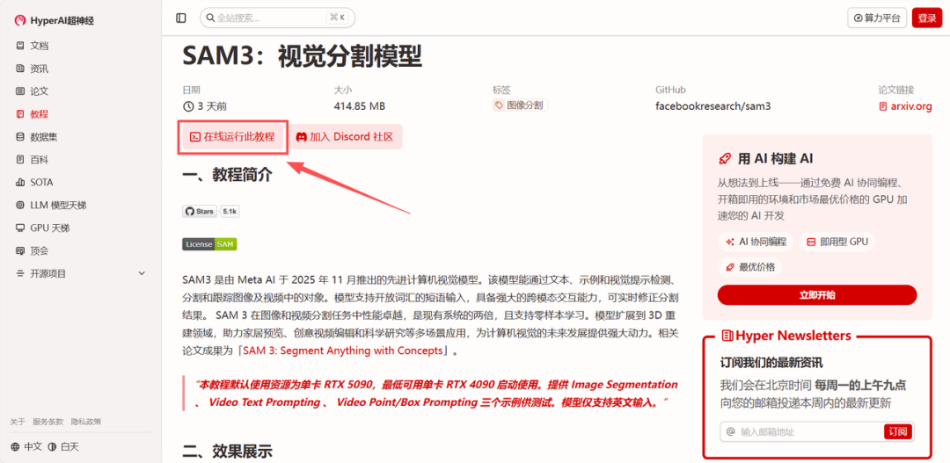Toggle 白天 theme mode
Viewport: 950px width, 463px height.
coord(63,446)
